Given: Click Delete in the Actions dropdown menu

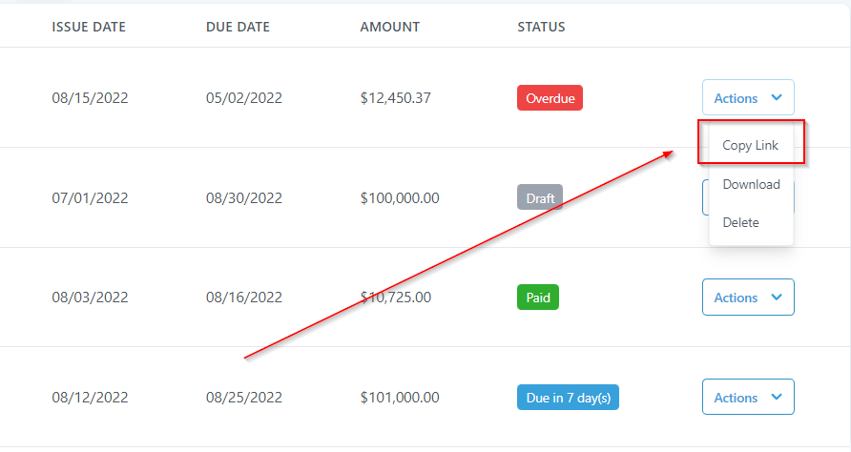Looking at the screenshot, I should pyautogui.click(x=740, y=222).
